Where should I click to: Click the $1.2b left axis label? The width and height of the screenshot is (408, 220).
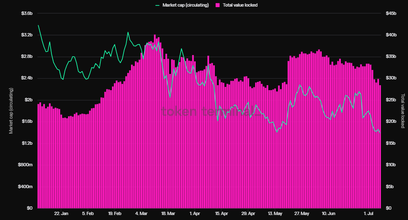(x=27, y=143)
